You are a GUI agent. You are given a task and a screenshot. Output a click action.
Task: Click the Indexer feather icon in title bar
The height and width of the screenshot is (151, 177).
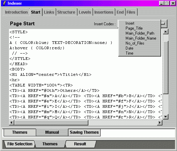point(4,3)
